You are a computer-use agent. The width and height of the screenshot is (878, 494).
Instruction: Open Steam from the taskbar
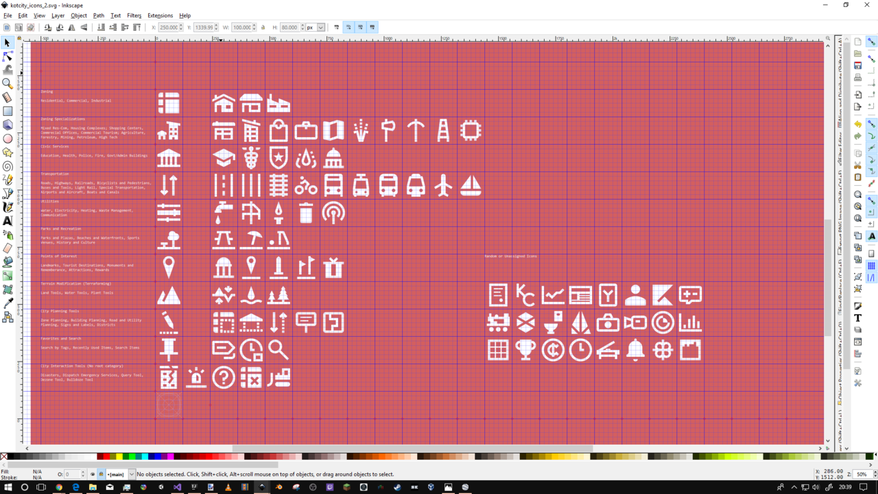pyautogui.click(x=397, y=487)
